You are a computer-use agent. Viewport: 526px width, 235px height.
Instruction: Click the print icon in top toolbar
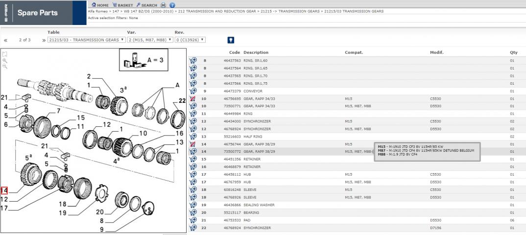click(x=164, y=5)
